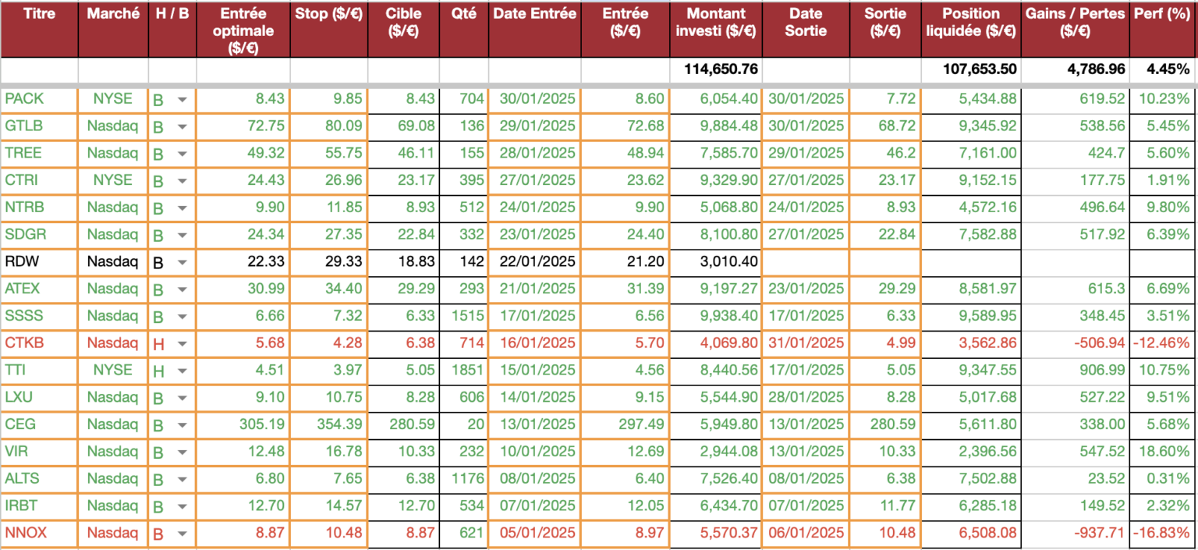Select the Date Sortie column header
This screenshot has height=550, width=1198.
(806, 29)
